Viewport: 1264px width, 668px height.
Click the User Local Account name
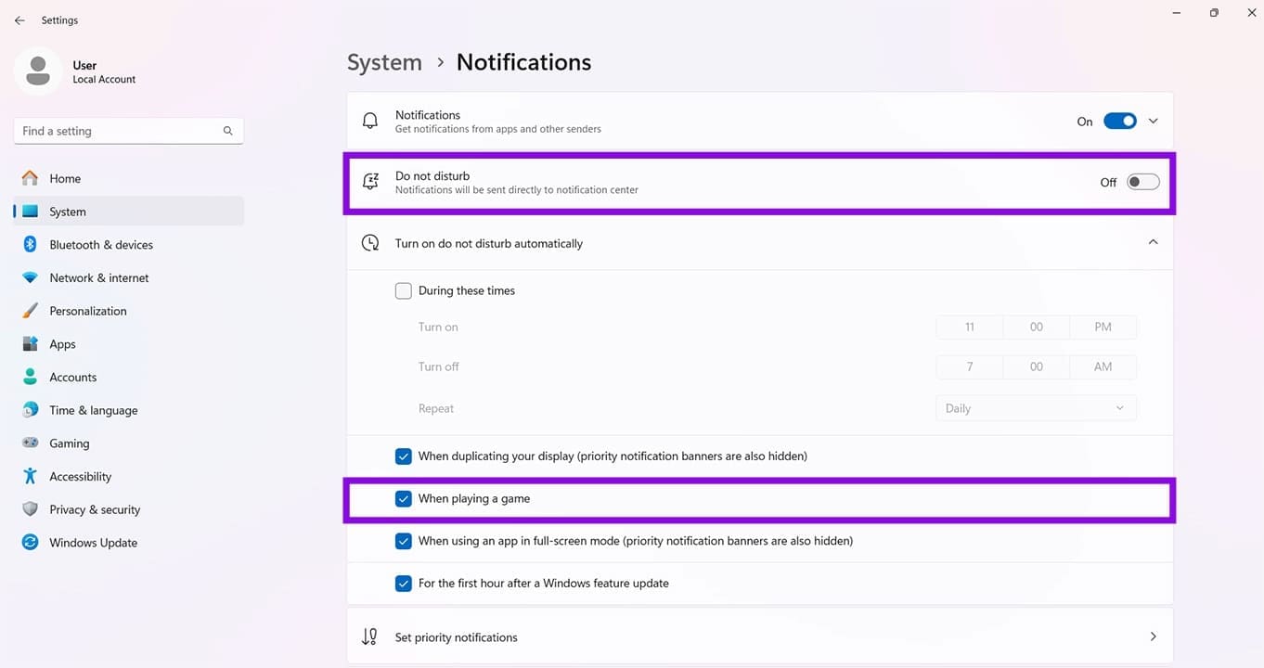(x=104, y=72)
